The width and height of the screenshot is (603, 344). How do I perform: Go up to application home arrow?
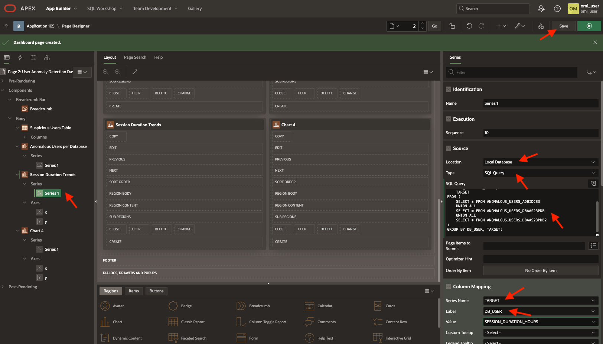tap(6, 26)
